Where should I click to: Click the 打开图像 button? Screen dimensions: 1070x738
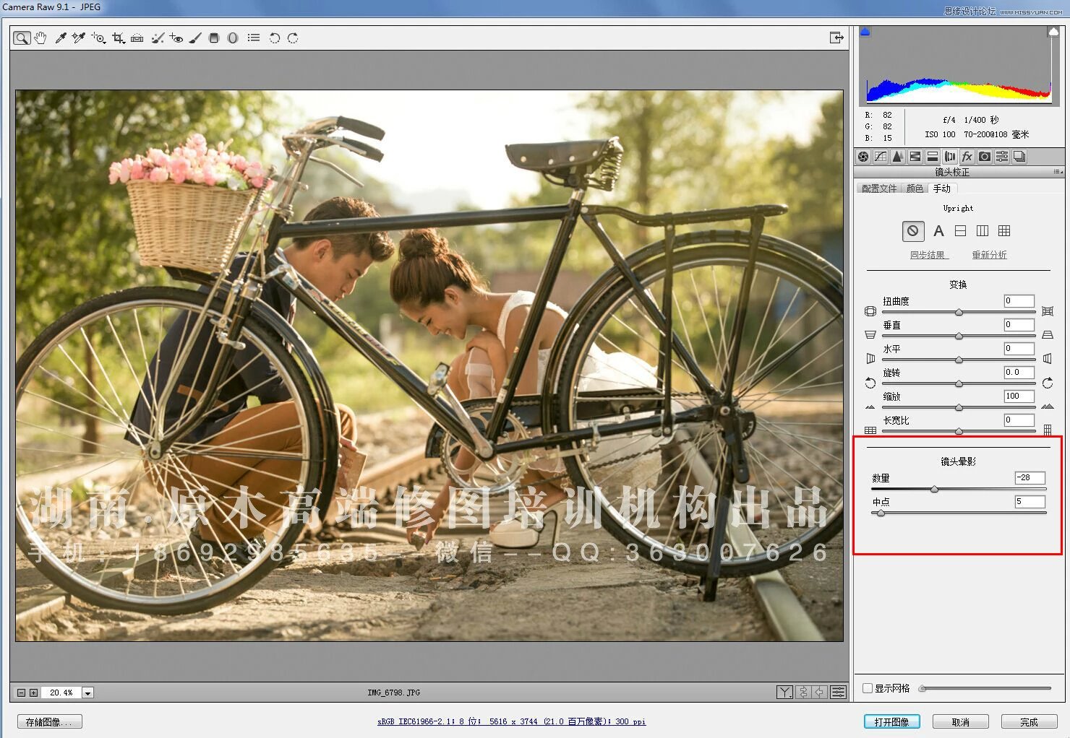(891, 721)
